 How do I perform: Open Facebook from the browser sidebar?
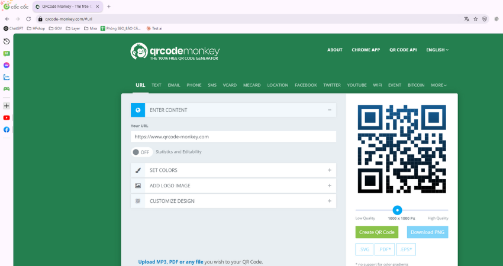point(7,129)
